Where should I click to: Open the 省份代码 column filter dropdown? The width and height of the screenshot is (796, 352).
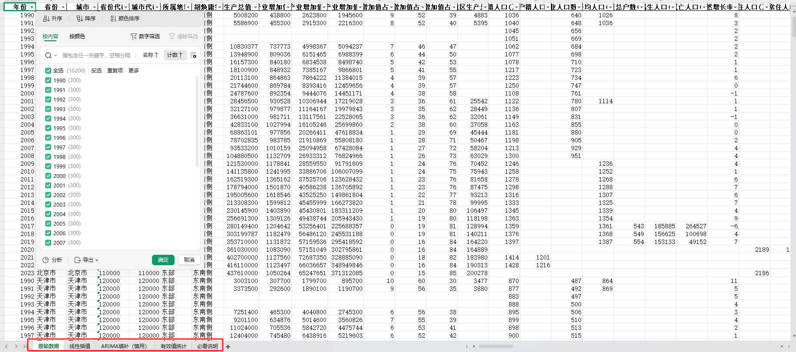click(x=126, y=7)
